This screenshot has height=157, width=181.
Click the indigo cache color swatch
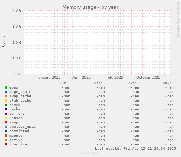6,109
